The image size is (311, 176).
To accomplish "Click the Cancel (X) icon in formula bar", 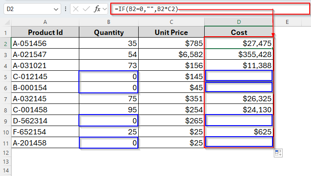I will 76,9.
